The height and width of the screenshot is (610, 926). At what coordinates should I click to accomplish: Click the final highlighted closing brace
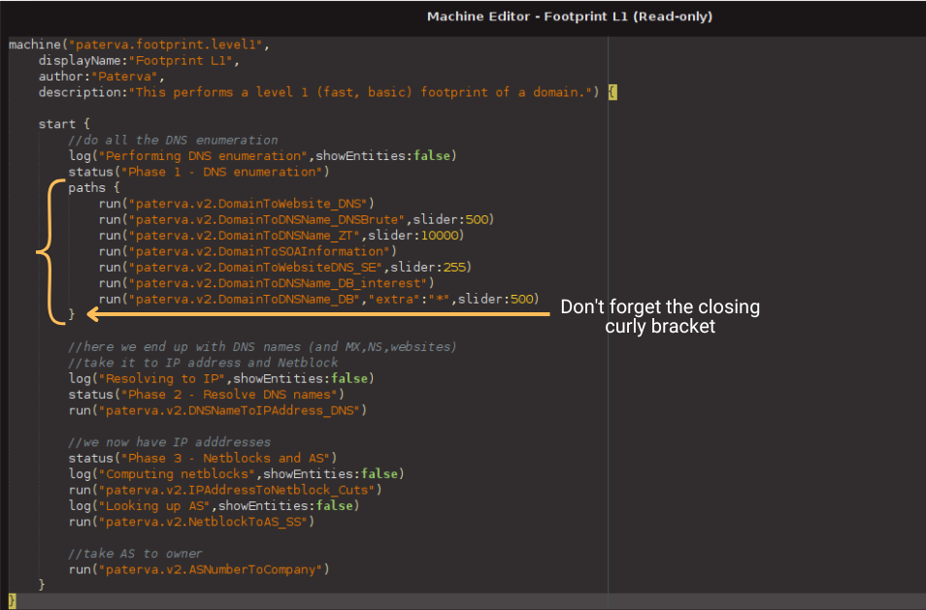13,600
